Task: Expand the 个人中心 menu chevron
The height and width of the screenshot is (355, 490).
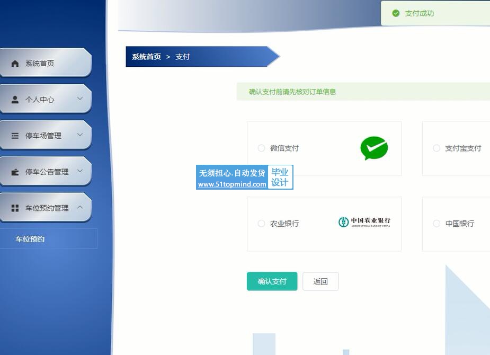Action: point(80,99)
